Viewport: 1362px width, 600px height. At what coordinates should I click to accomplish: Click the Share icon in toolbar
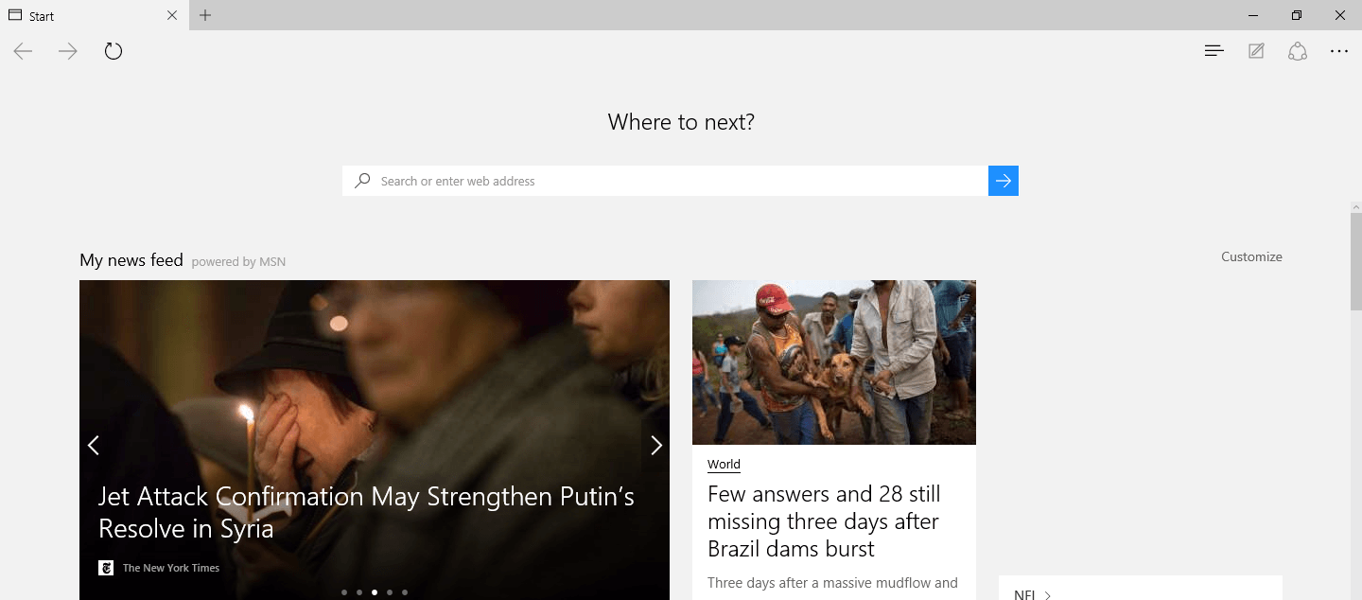[1298, 51]
